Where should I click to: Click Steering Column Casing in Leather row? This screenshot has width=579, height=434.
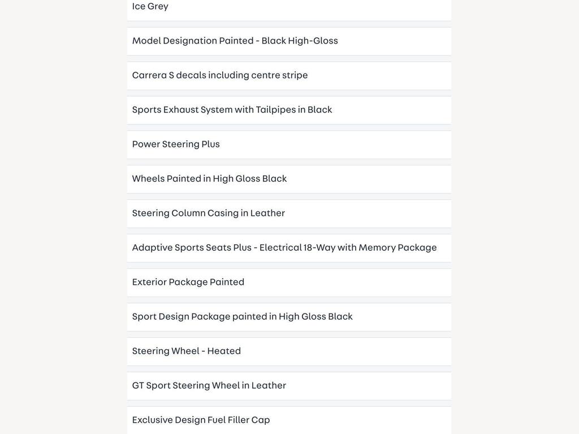[x=289, y=214]
